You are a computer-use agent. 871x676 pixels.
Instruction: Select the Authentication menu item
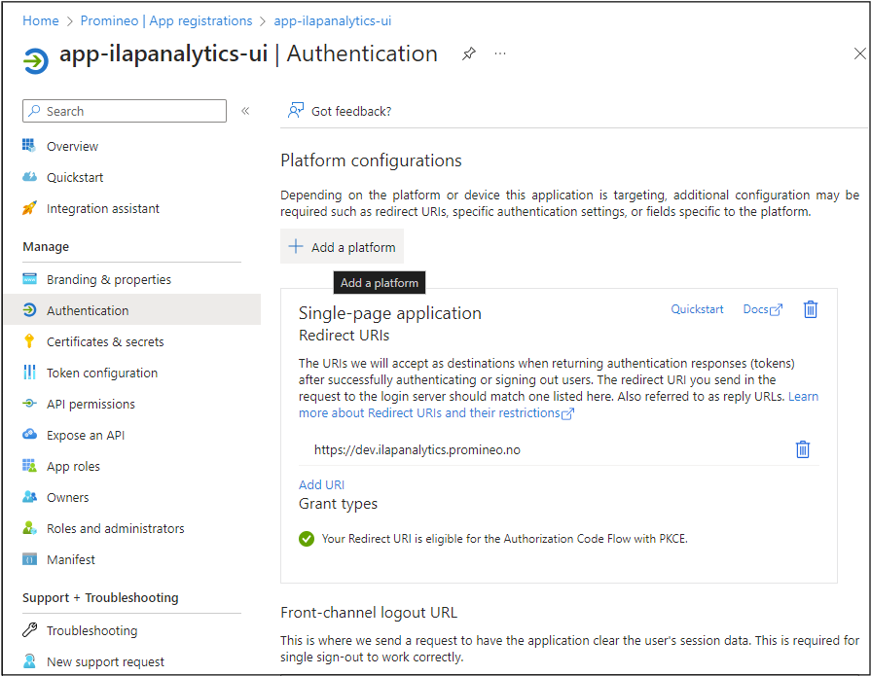pos(132,309)
